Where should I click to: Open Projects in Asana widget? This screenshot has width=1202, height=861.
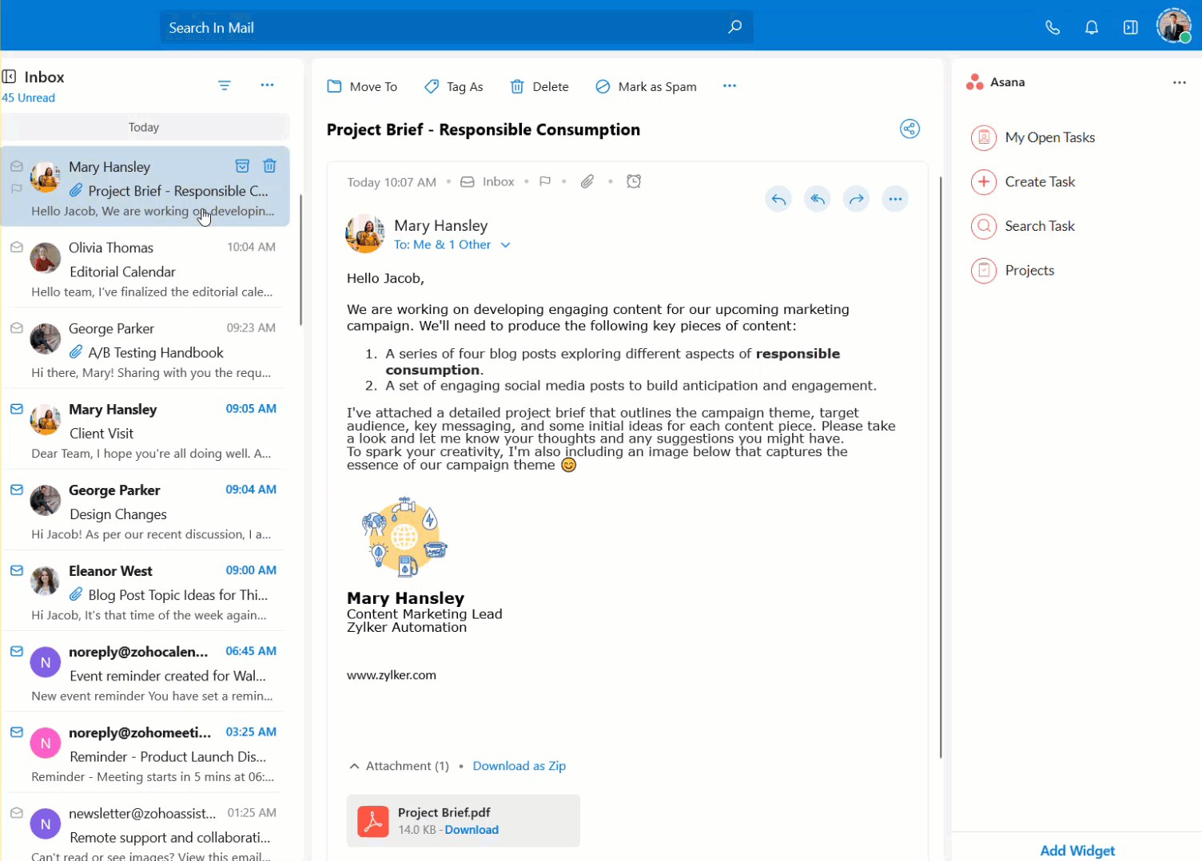pos(1013,271)
